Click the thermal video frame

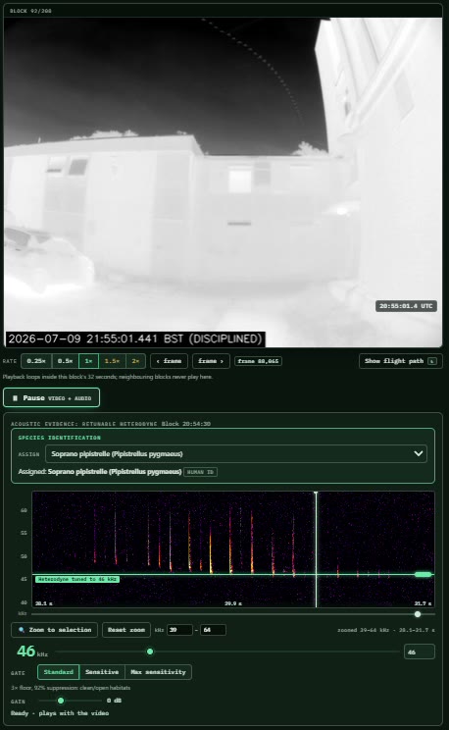(x=223, y=182)
